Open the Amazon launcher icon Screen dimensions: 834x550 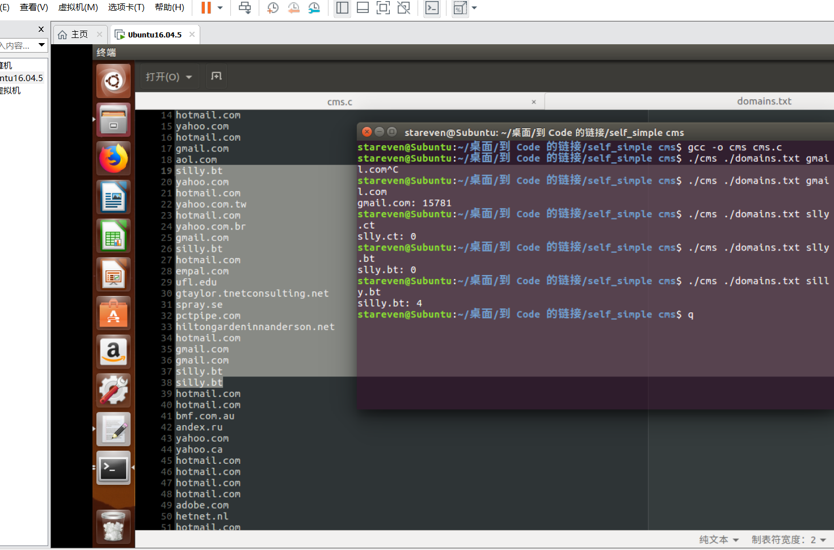[x=113, y=351]
